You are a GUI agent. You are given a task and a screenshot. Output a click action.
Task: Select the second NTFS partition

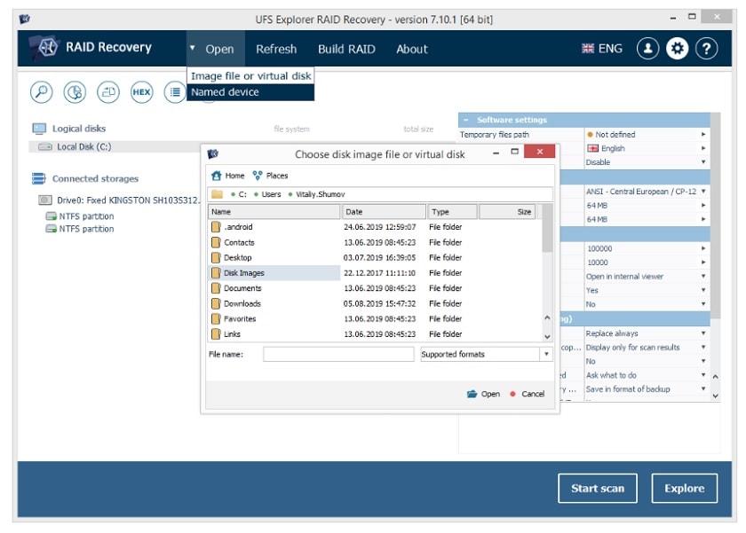coord(80,229)
